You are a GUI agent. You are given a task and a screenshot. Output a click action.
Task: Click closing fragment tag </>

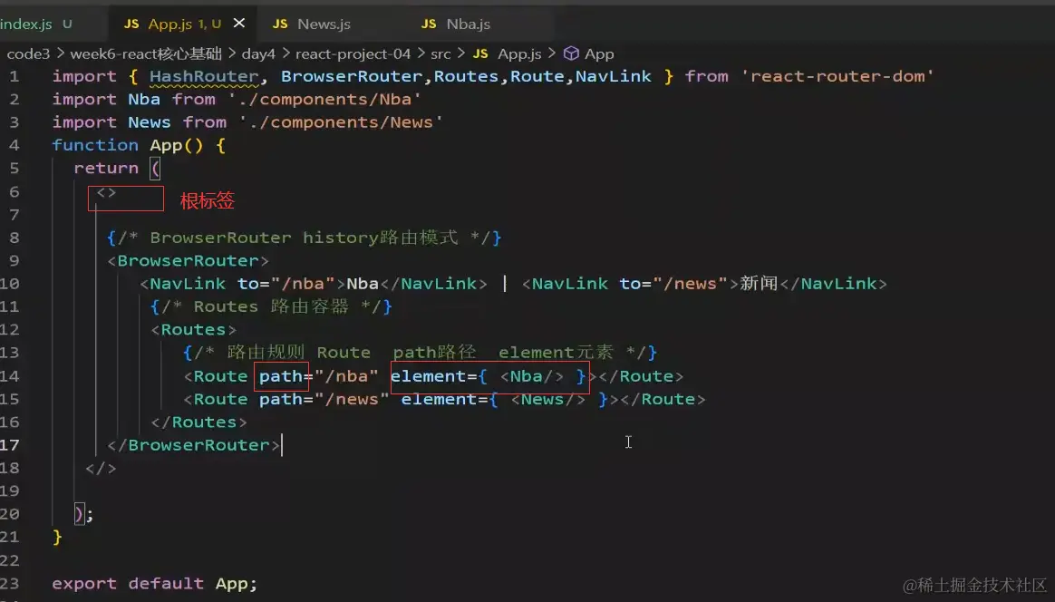[x=101, y=468]
